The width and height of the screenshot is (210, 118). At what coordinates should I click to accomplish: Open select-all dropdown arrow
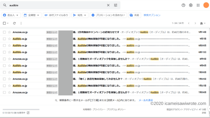click(8, 23)
